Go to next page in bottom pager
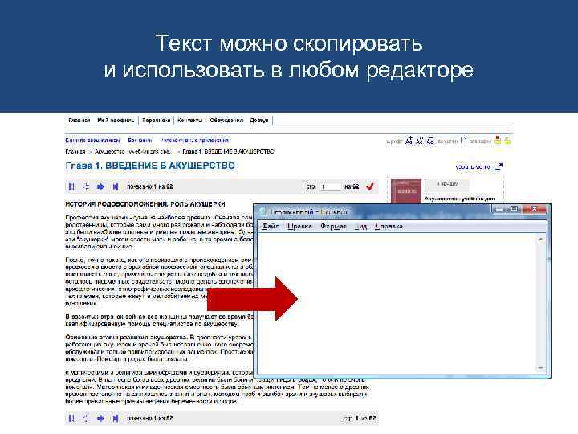Image resolution: width=578 pixels, height=434 pixels. pos(100,418)
